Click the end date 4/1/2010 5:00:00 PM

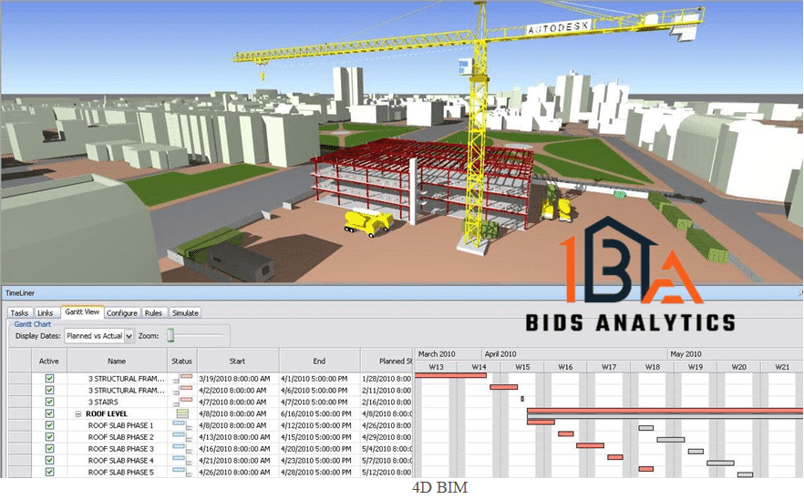pos(314,379)
